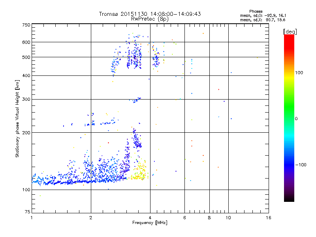The width and height of the screenshot is (316, 237).
Task: Click the plot title 'Tromsø 20151130 14:08:00-14:09:43'
Action: (x=150, y=14)
